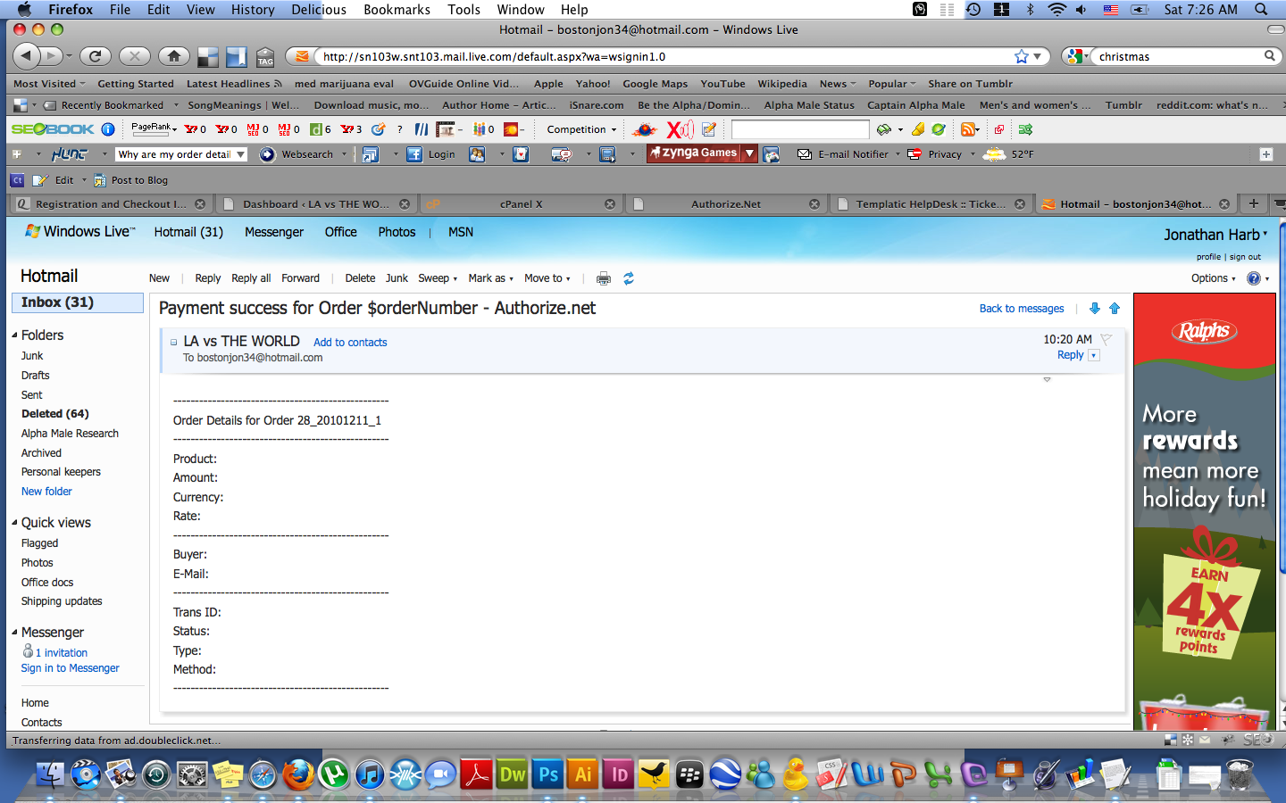The image size is (1286, 803).
Task: Switch to the Authorize.Net tab
Action: pyautogui.click(x=725, y=204)
